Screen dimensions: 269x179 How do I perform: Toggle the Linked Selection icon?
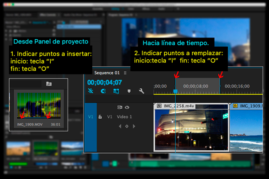(x=116, y=91)
